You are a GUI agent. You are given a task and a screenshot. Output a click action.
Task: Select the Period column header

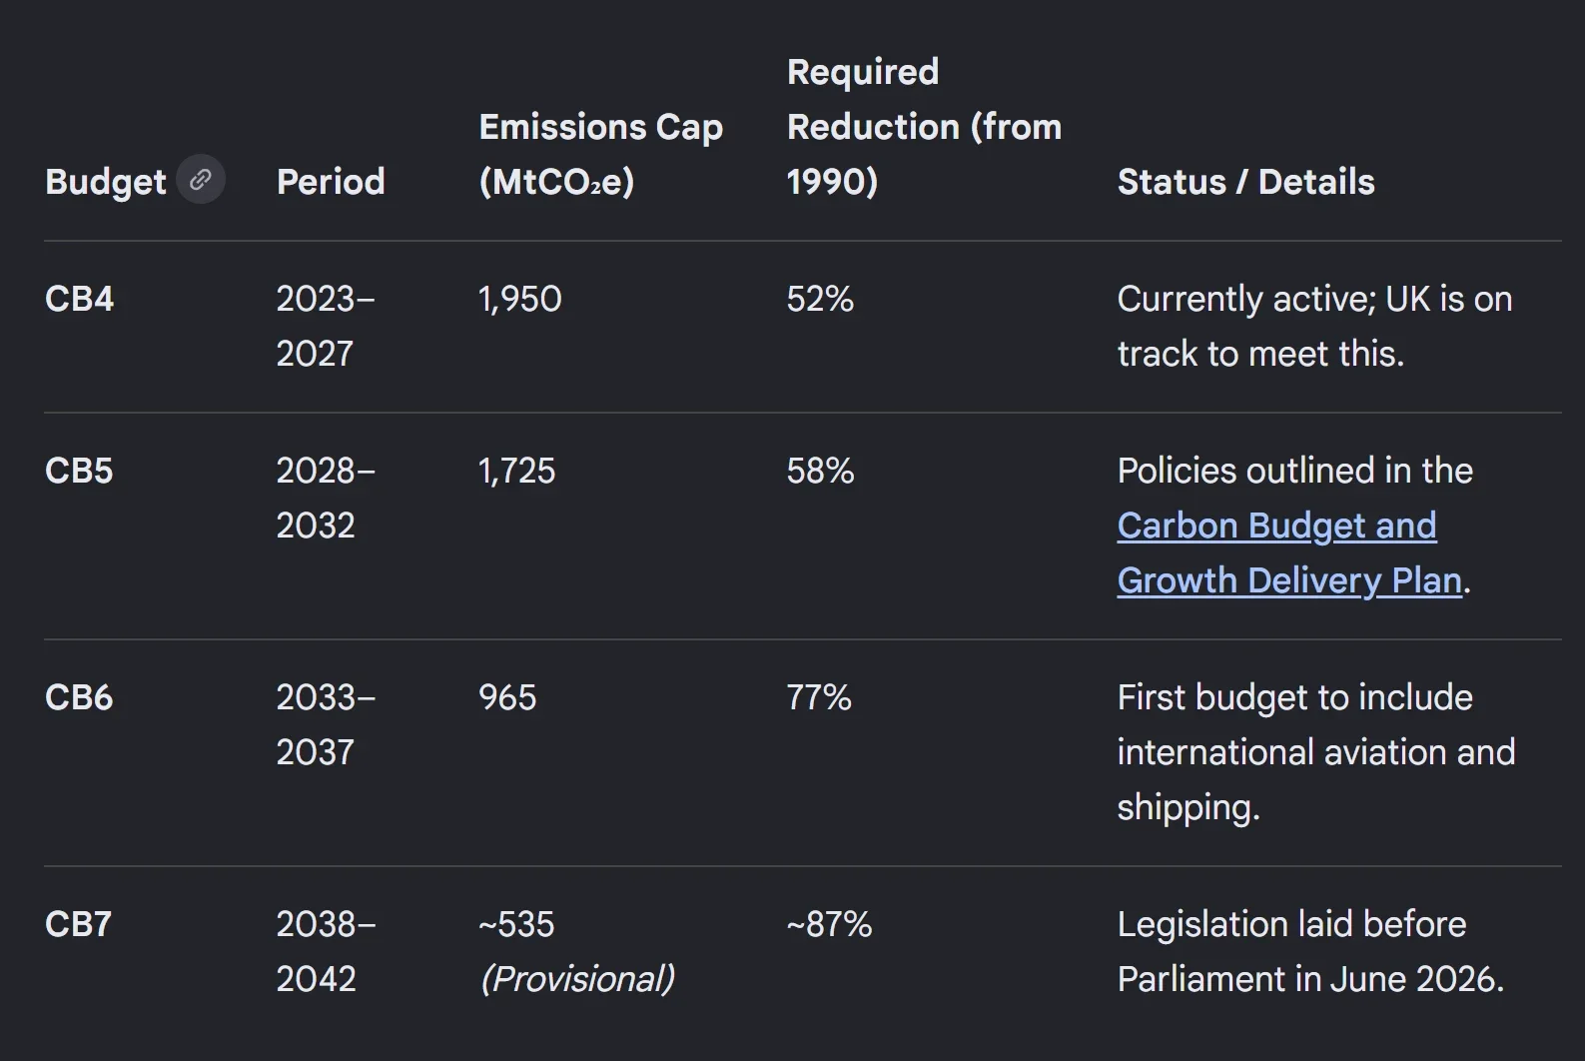[331, 182]
